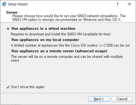
Task: Close the Setup Wizard dialog
Action: [x=130, y=4]
